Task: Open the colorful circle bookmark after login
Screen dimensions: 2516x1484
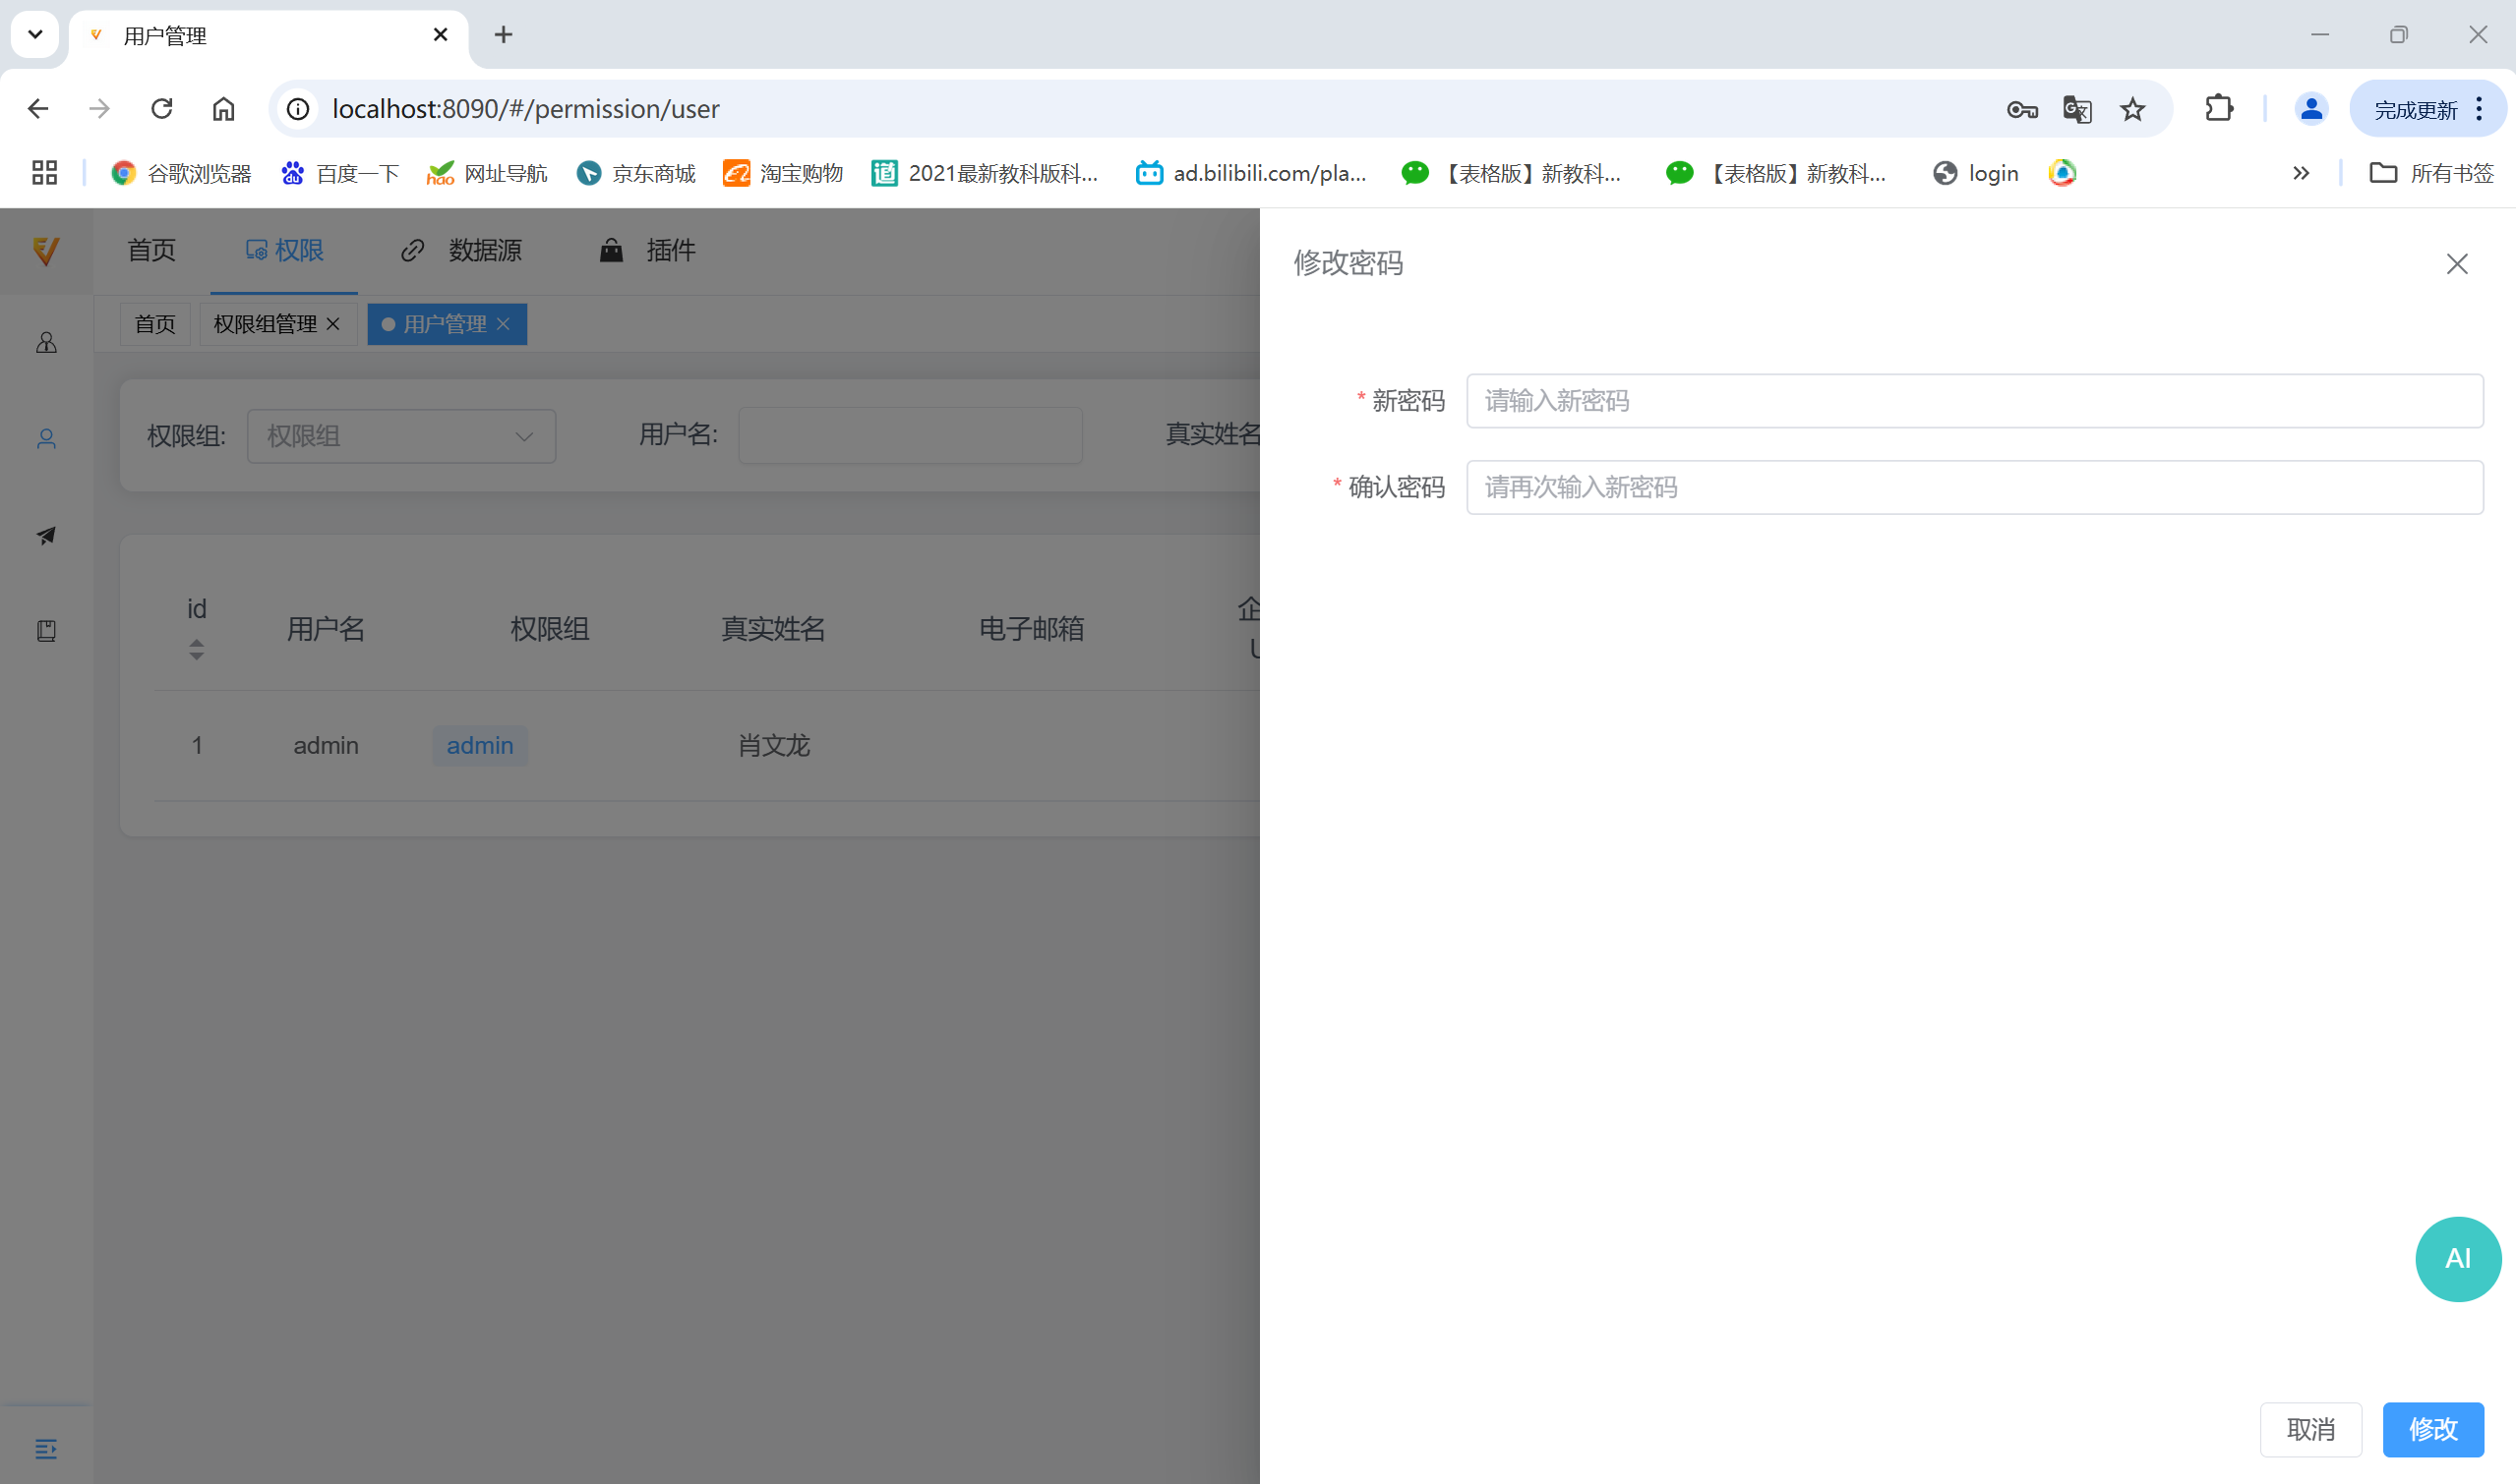Action: click(x=2062, y=173)
